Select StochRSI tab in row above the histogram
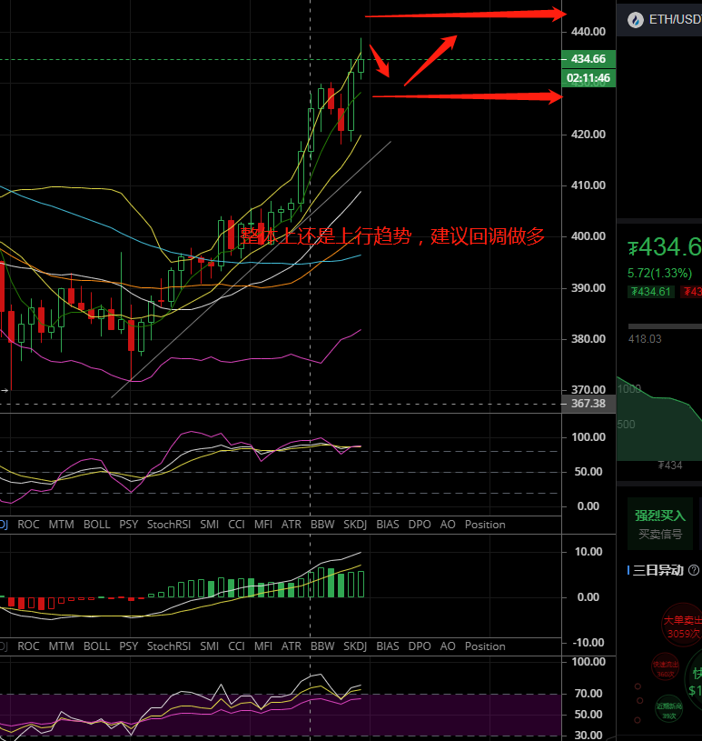Viewport: 702px width, 741px height. (x=168, y=525)
